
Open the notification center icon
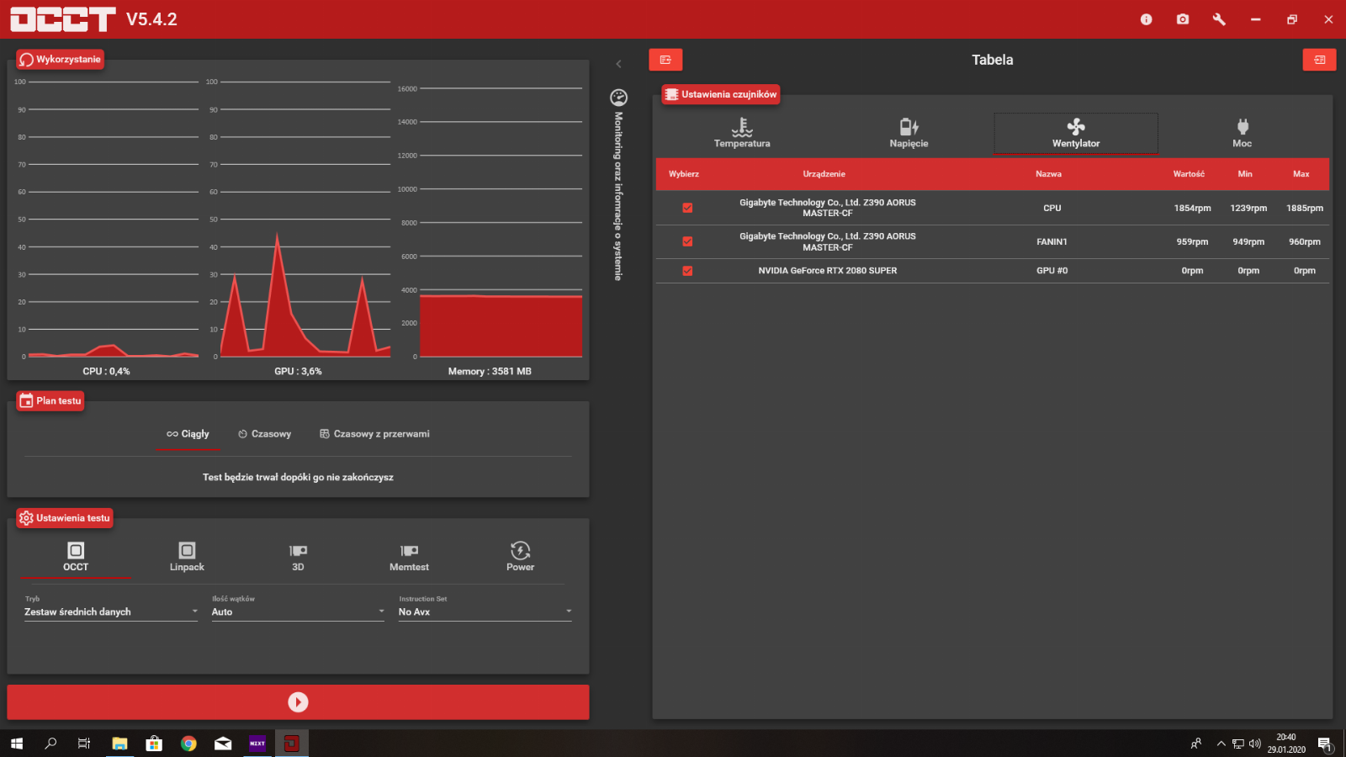coord(1325,744)
